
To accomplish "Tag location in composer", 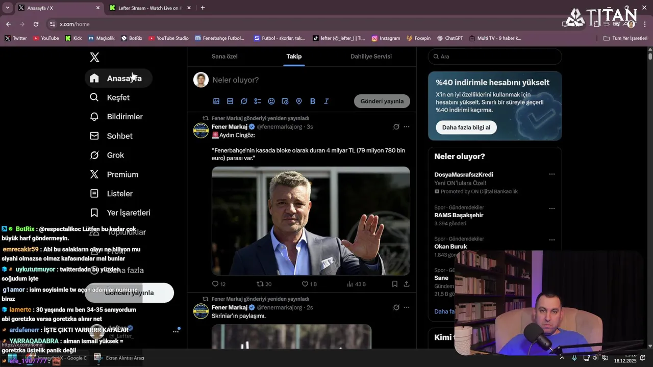I will tap(299, 101).
